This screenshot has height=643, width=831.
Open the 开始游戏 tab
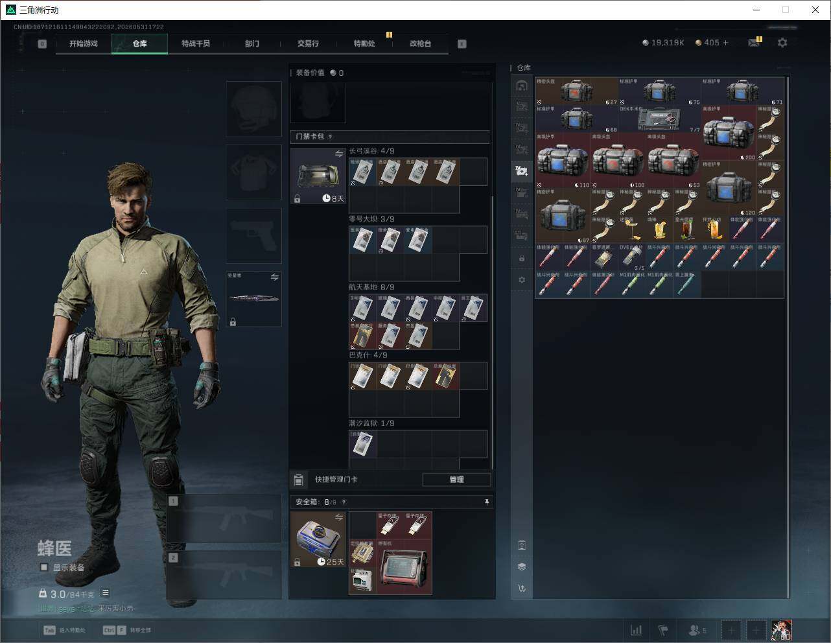point(84,43)
